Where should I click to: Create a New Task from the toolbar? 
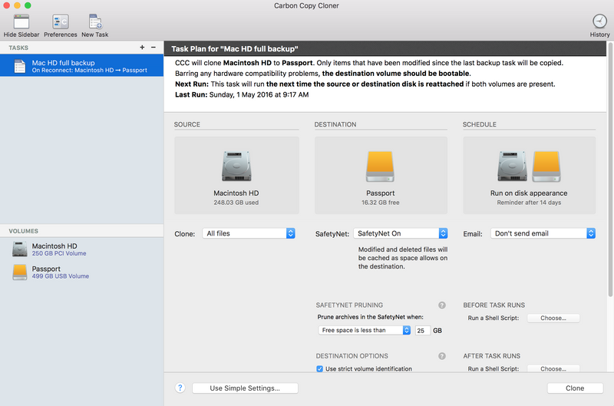point(94,21)
